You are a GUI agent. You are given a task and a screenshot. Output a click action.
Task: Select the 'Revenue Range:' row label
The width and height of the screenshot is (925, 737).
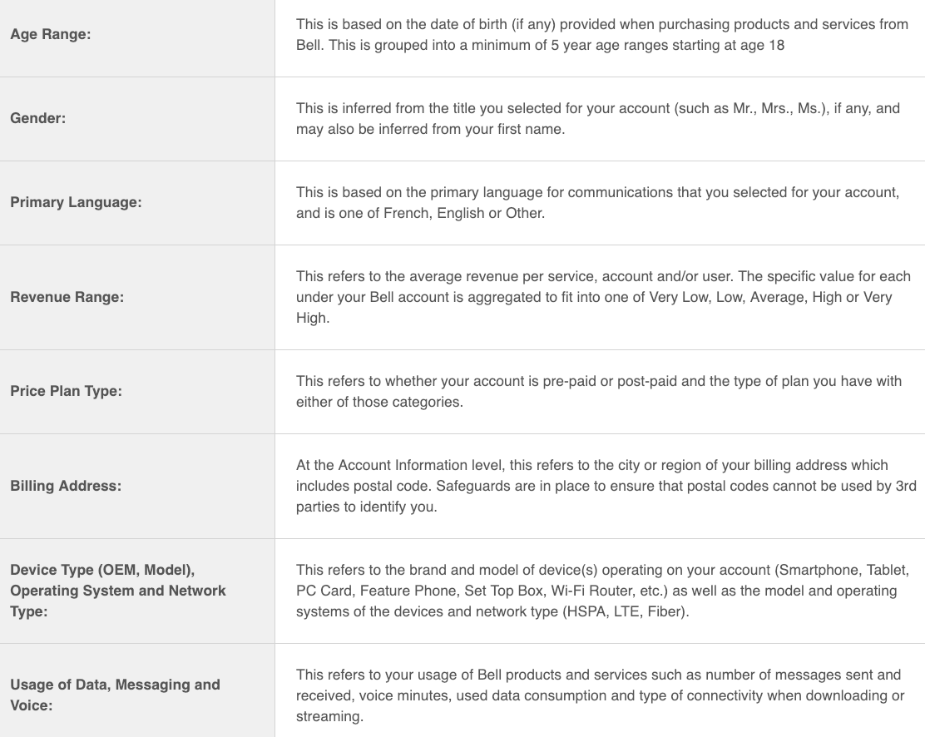pos(67,297)
